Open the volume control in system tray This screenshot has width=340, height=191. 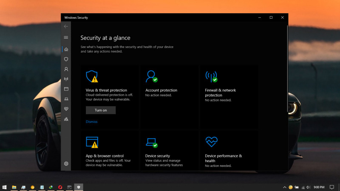(308, 187)
